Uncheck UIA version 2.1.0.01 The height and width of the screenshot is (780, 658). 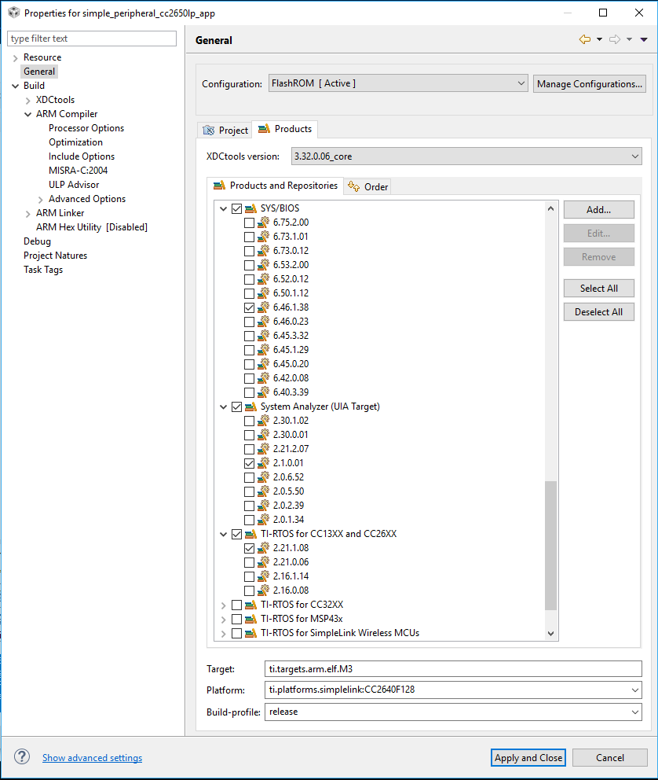click(249, 464)
